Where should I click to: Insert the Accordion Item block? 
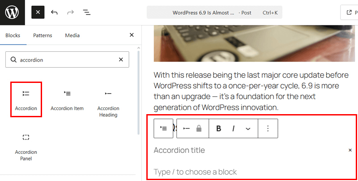[67, 99]
